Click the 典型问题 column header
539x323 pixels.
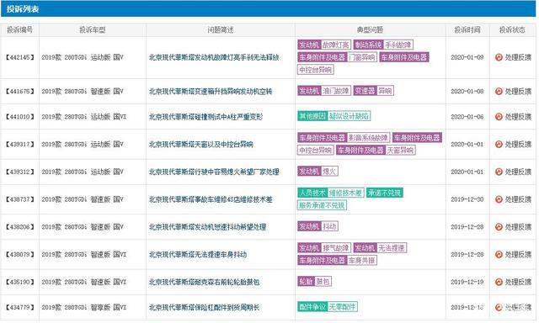[x=371, y=30]
